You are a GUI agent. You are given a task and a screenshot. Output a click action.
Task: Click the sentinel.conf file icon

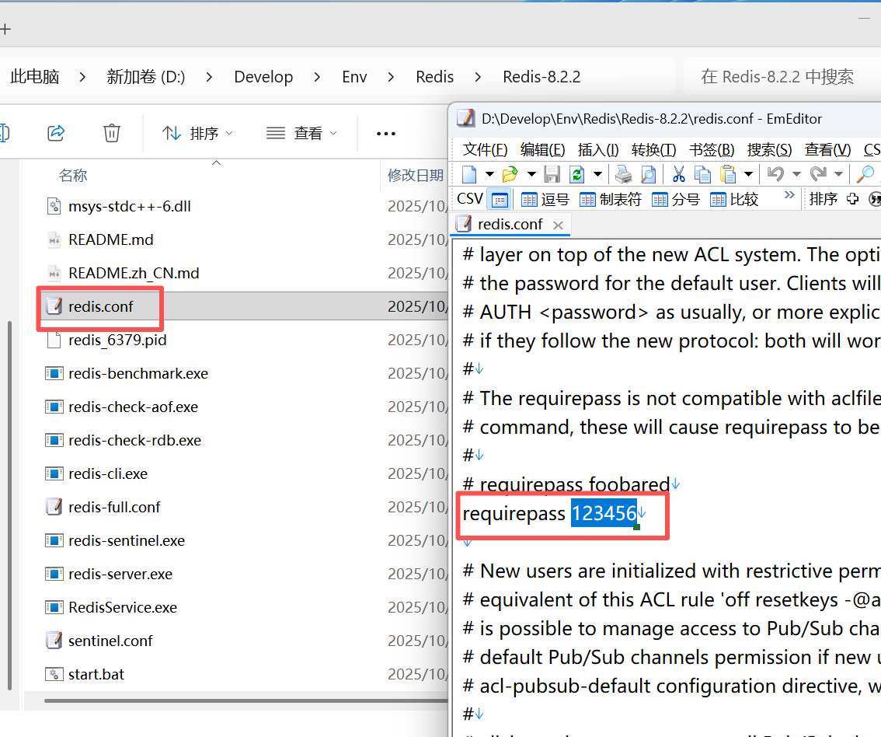54,641
